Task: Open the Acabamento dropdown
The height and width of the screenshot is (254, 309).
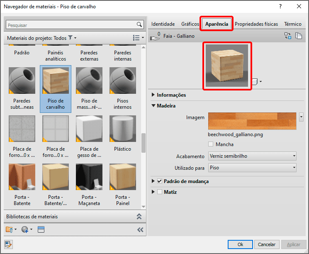Action: point(252,156)
